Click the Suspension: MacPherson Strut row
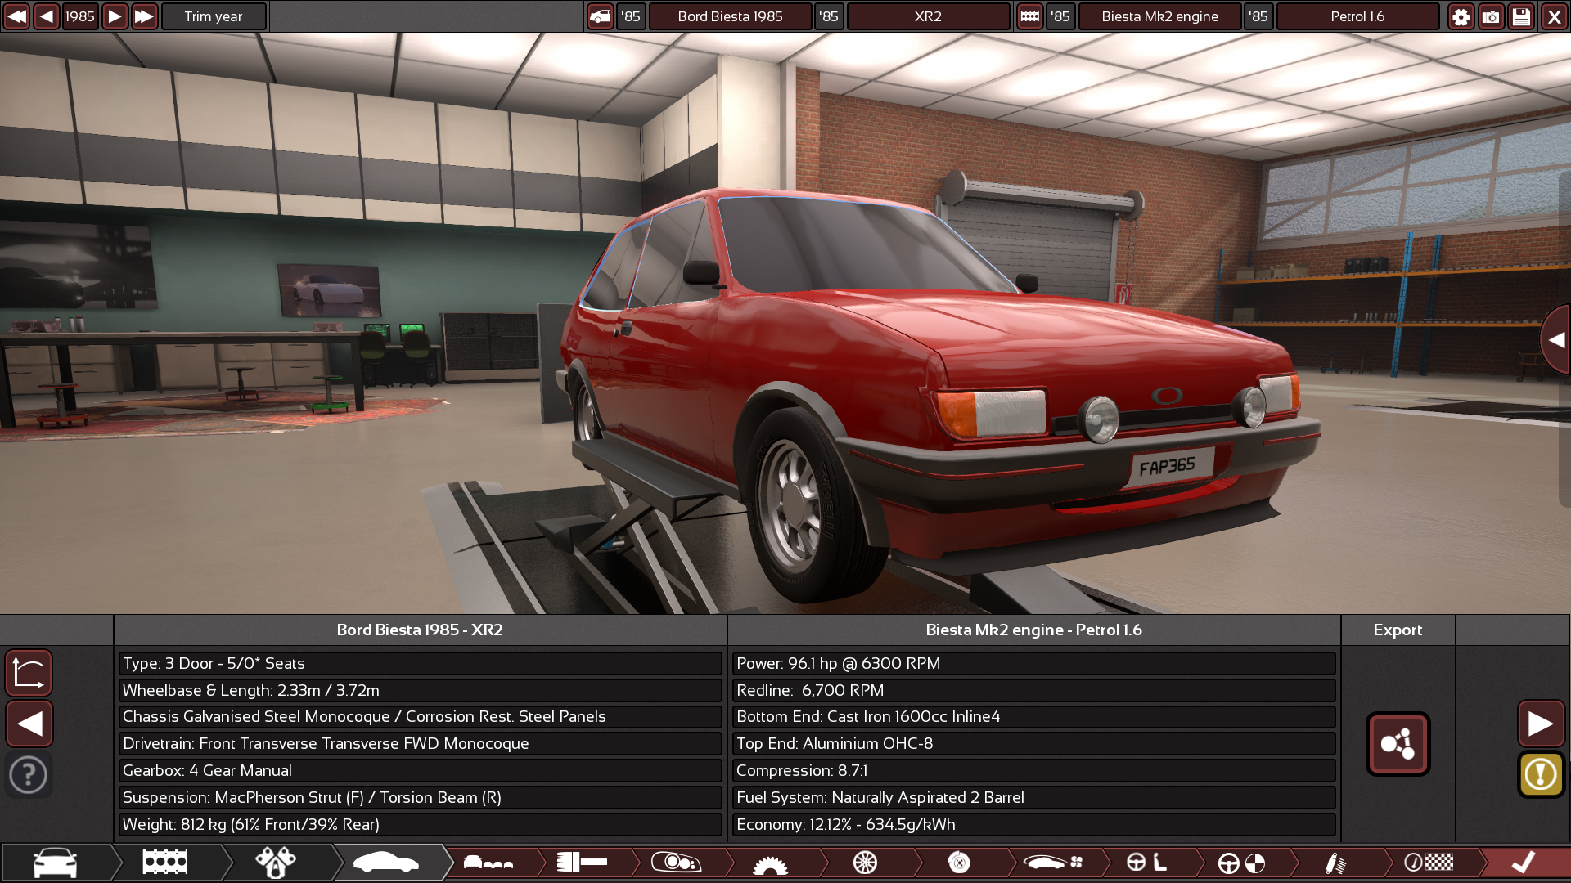 (420, 798)
